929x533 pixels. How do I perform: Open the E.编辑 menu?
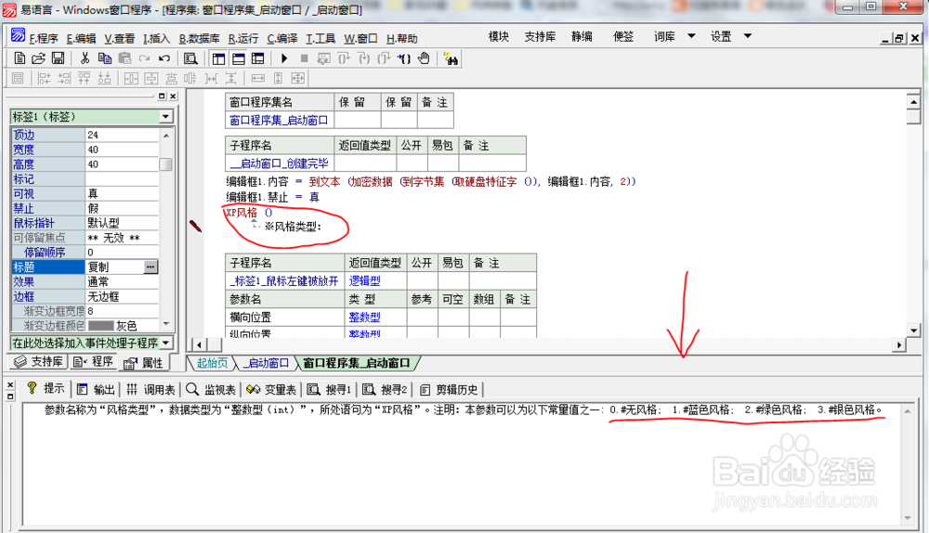pos(81,38)
